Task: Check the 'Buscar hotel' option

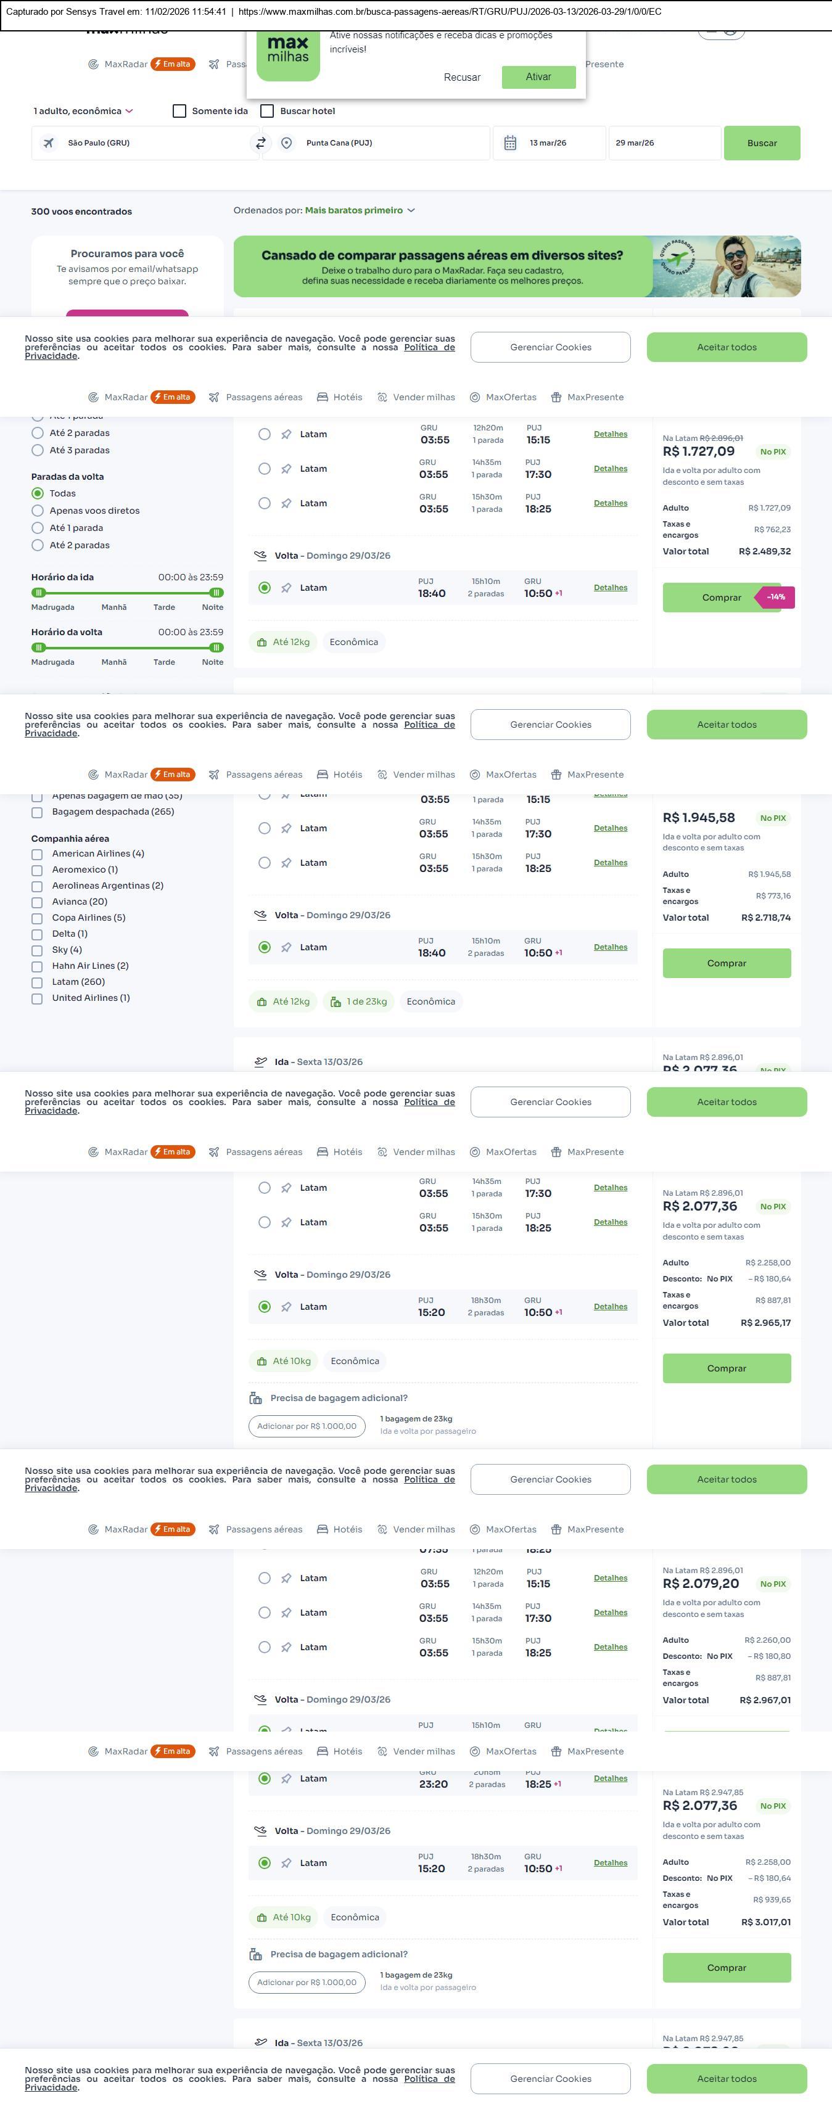Action: (x=267, y=112)
